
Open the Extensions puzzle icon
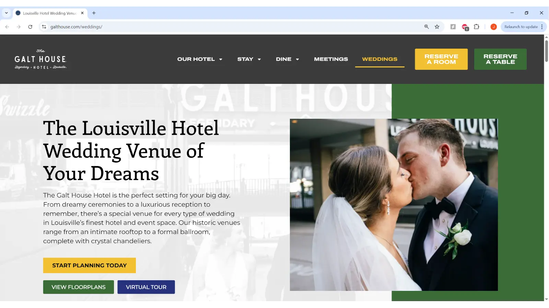coord(476,27)
